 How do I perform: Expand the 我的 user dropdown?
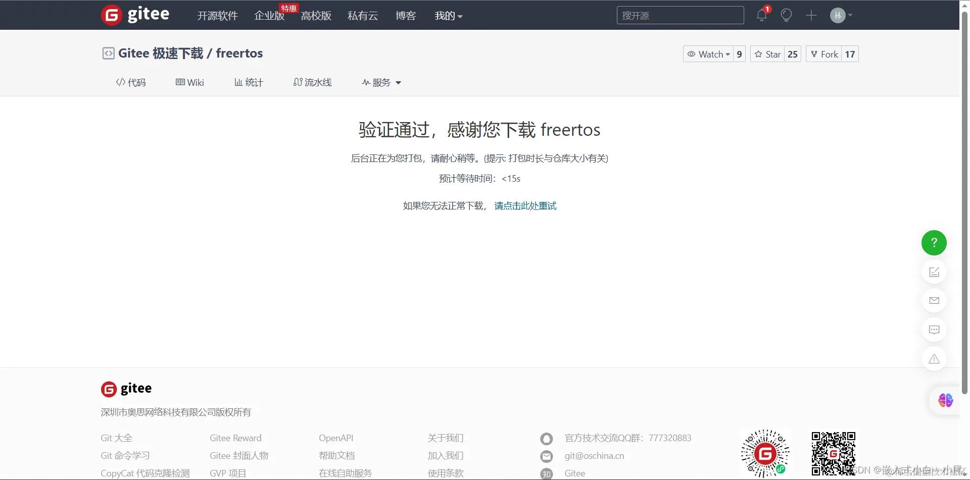click(x=448, y=16)
